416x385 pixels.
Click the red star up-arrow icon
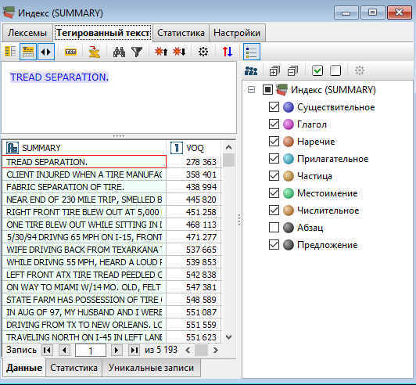pos(161,52)
